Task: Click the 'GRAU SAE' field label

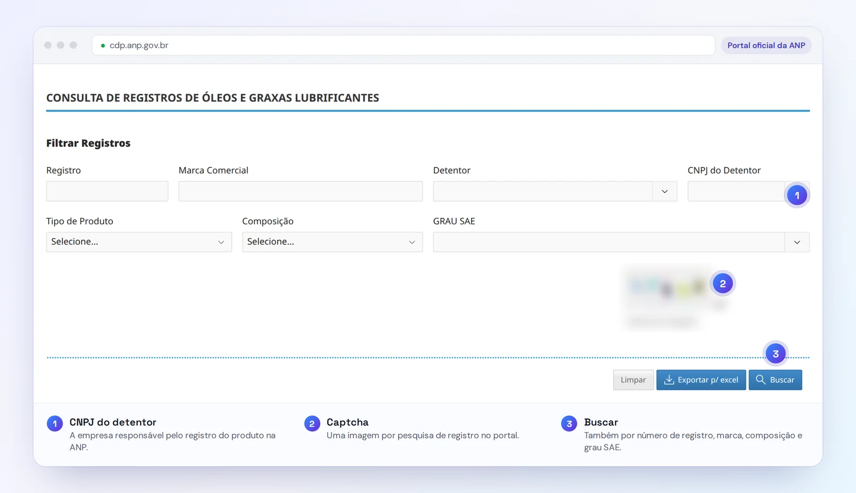Action: [454, 221]
